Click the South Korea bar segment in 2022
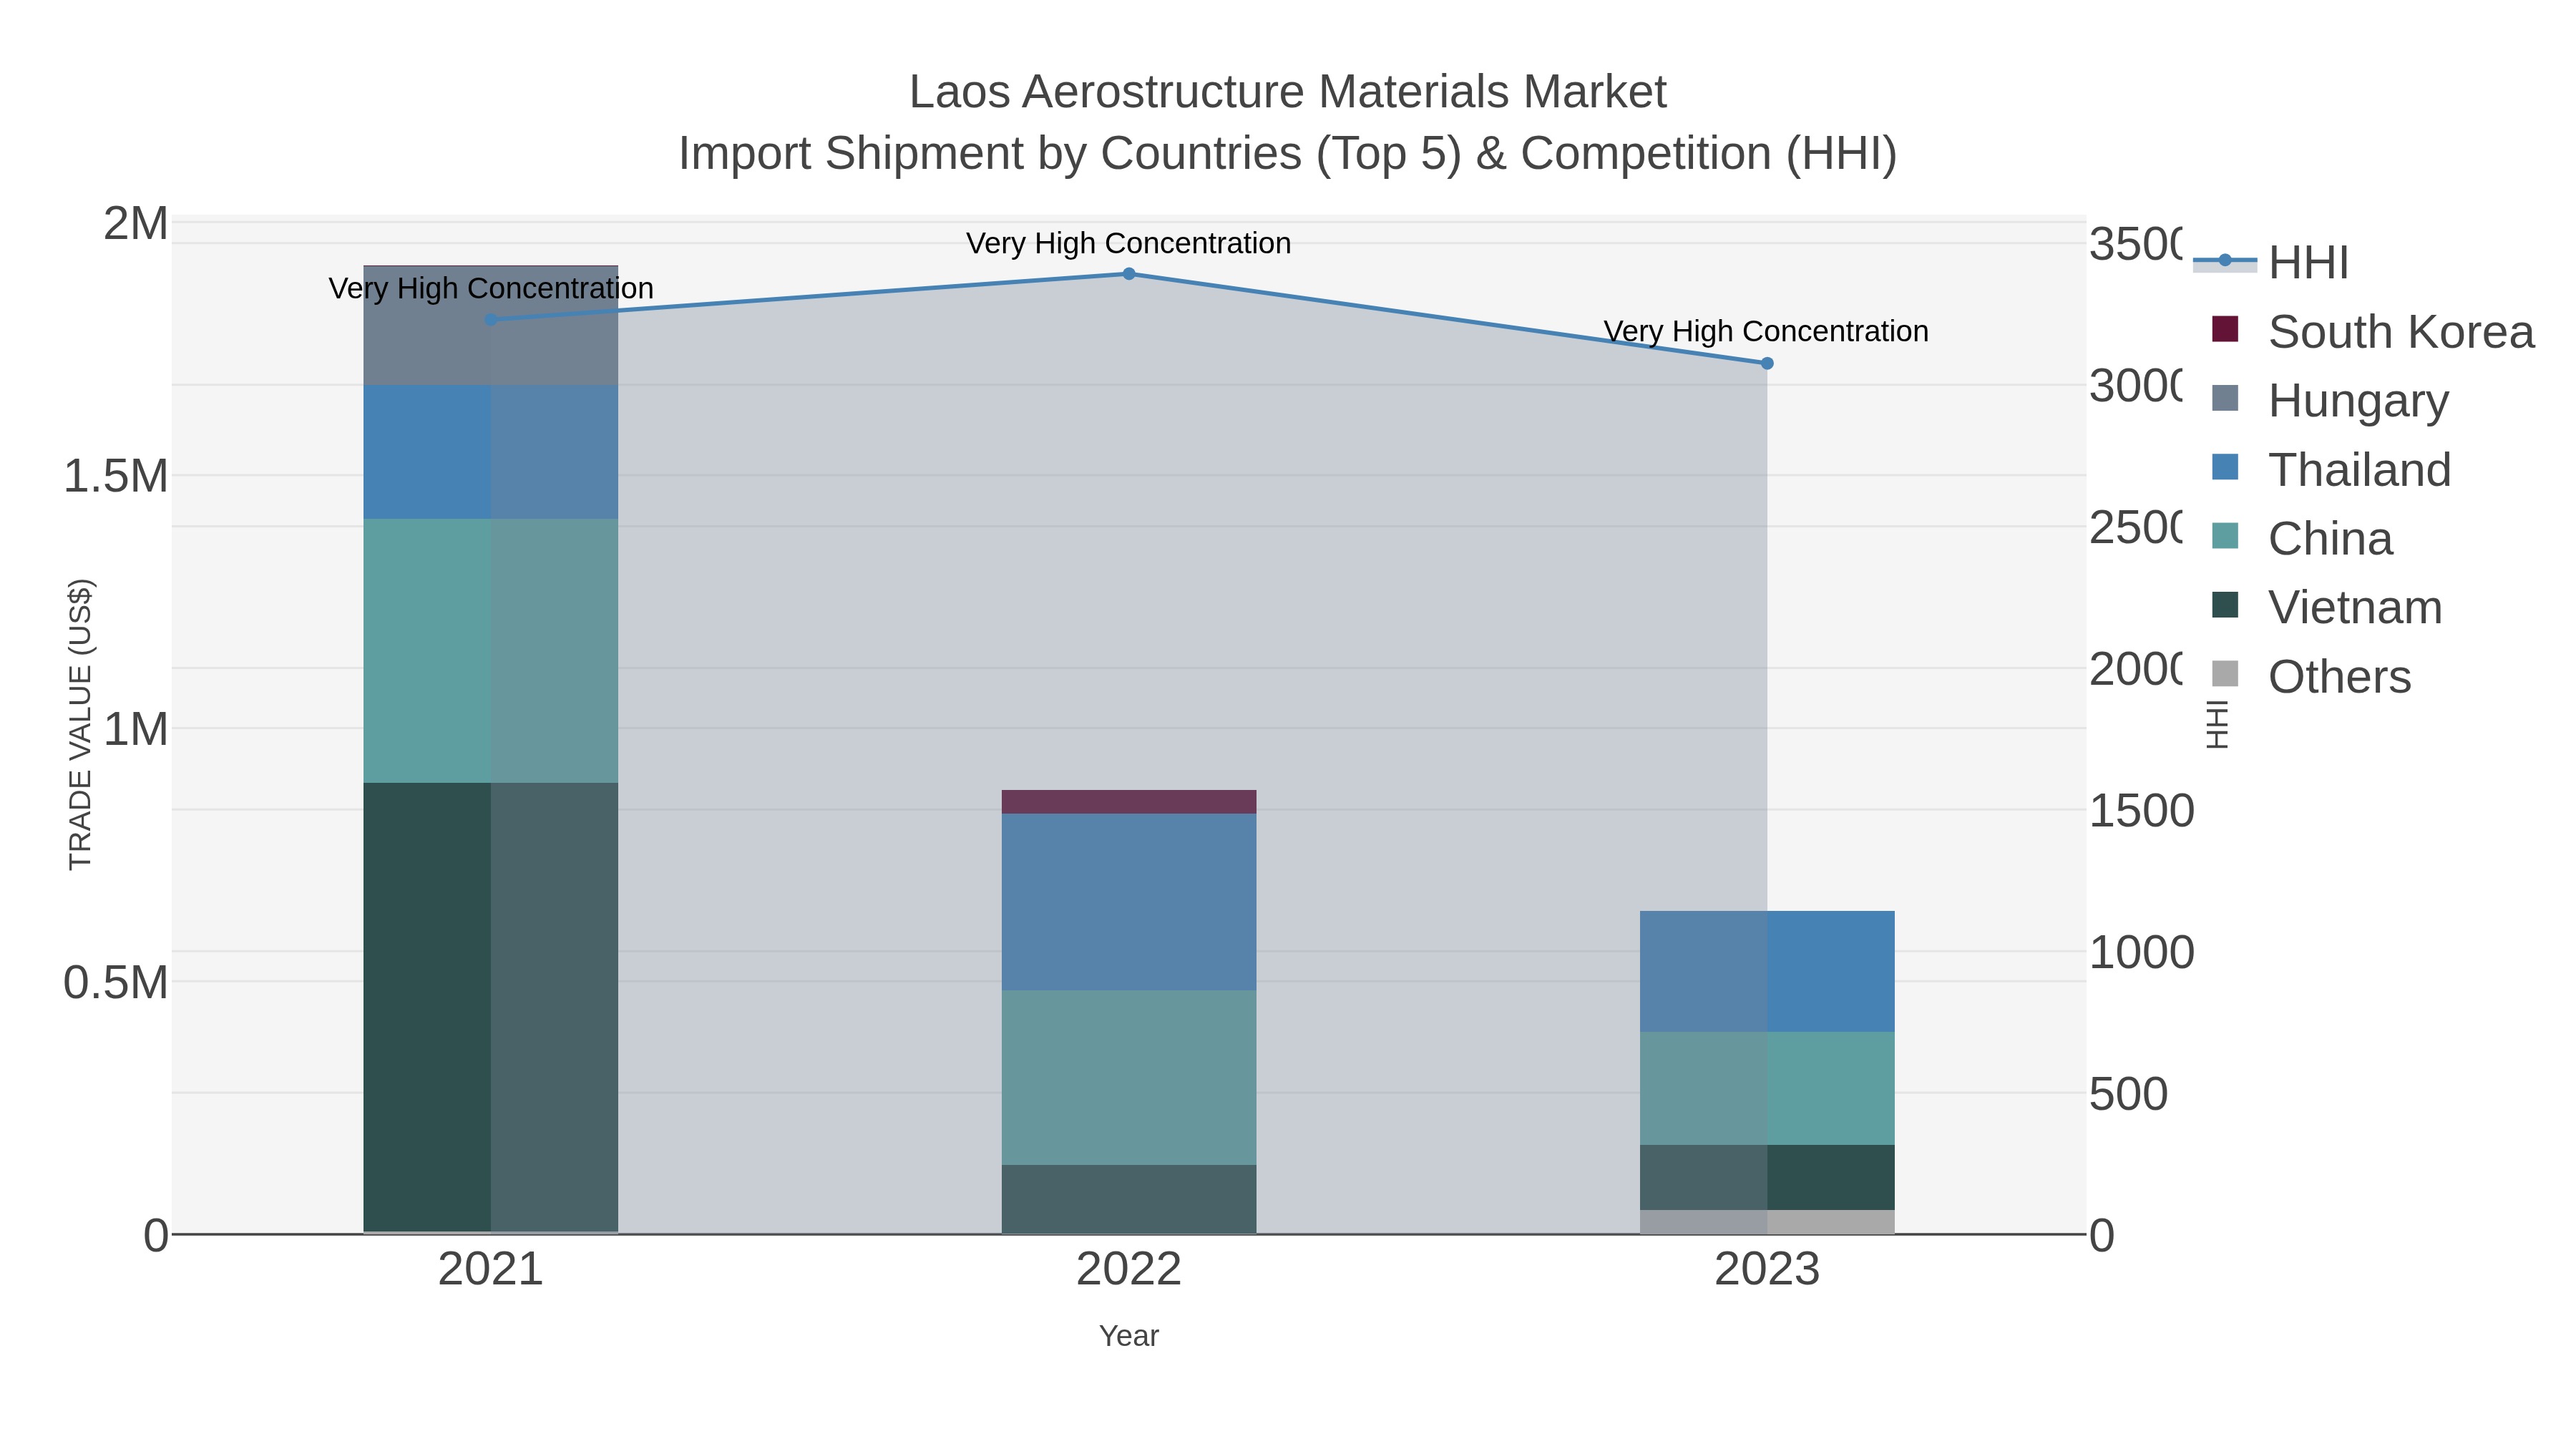2576x1449 pixels. click(x=1129, y=802)
